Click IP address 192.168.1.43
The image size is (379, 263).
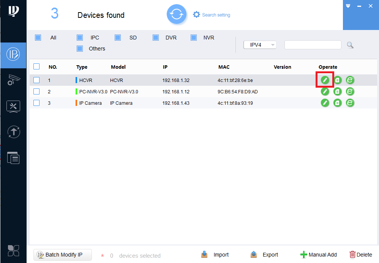tap(176, 103)
